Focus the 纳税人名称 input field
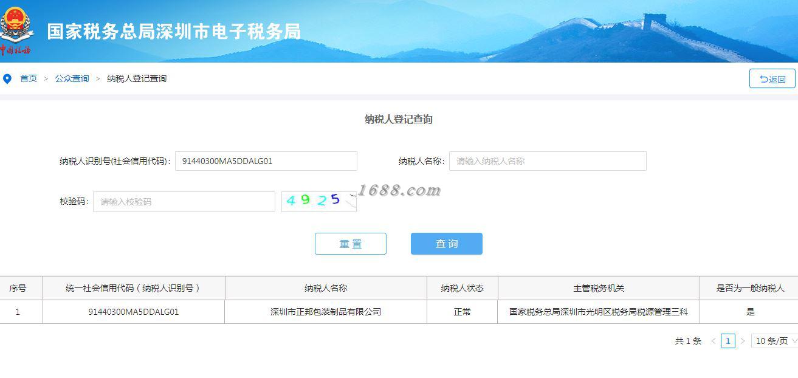798x378 pixels. [x=548, y=161]
